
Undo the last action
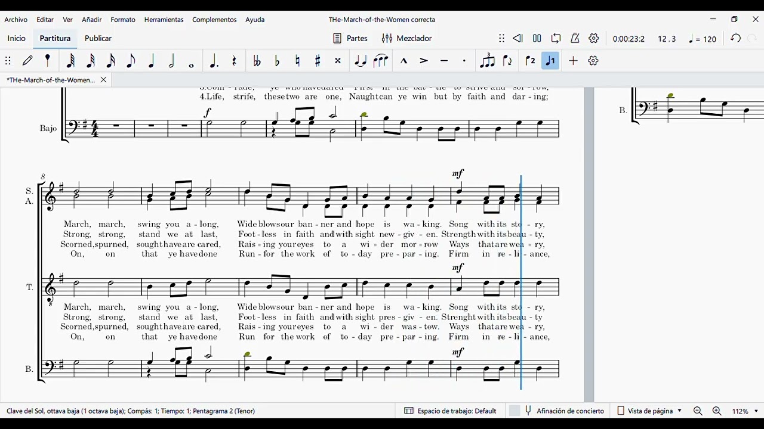tap(736, 38)
